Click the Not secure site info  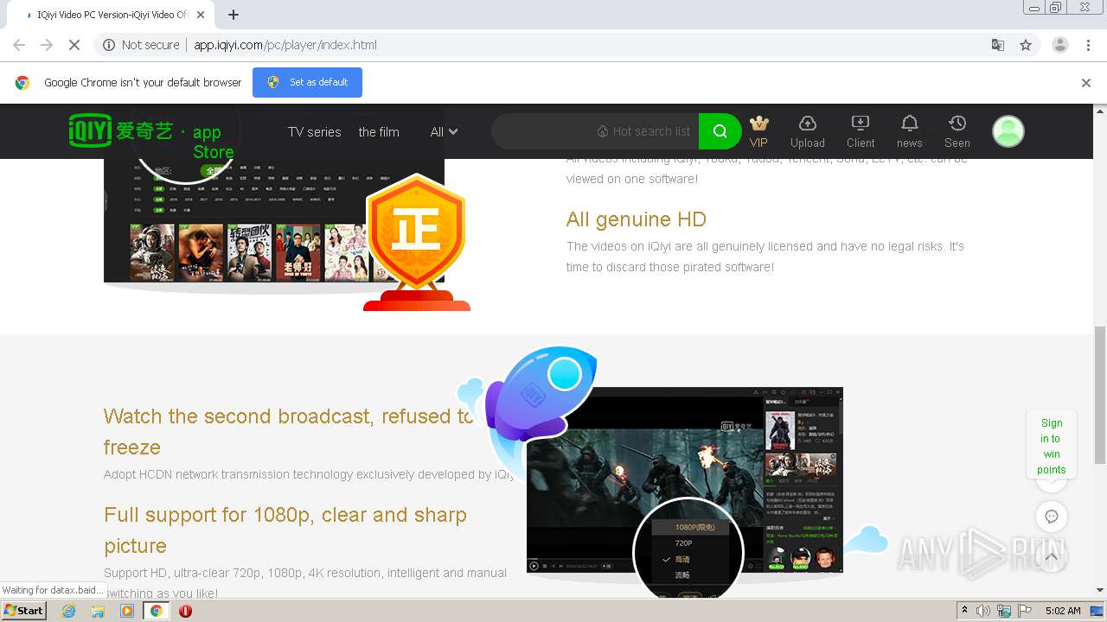pyautogui.click(x=141, y=45)
